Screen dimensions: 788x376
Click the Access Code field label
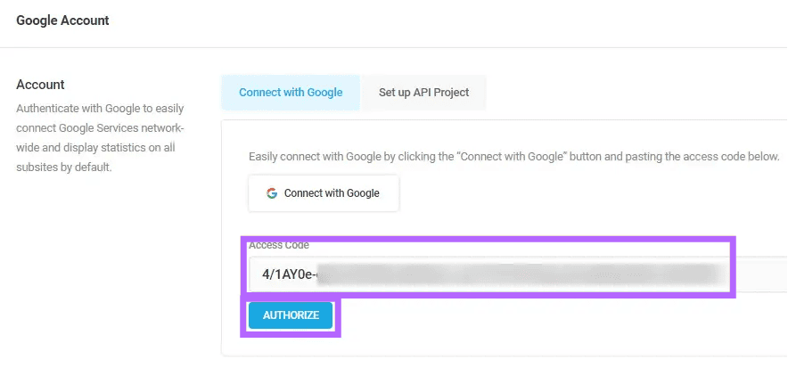click(279, 246)
